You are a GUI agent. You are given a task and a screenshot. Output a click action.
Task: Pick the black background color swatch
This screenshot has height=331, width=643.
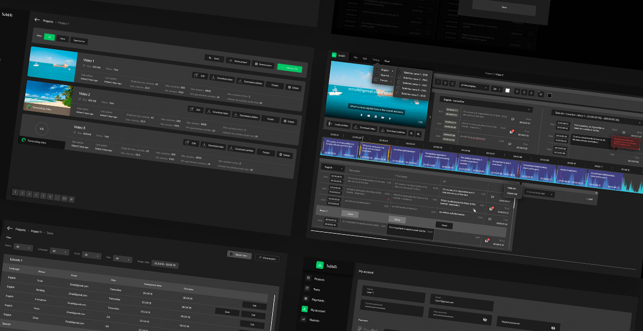(550, 95)
